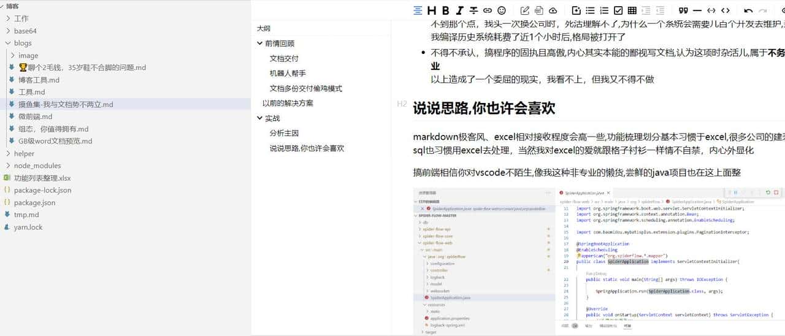The image size is (785, 336).
Task: Undo the last edit
Action: pyautogui.click(x=748, y=10)
